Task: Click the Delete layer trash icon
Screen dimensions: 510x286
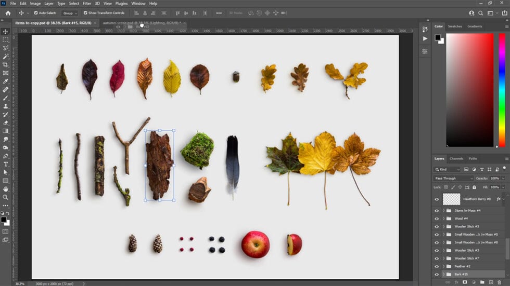Action: point(500,282)
